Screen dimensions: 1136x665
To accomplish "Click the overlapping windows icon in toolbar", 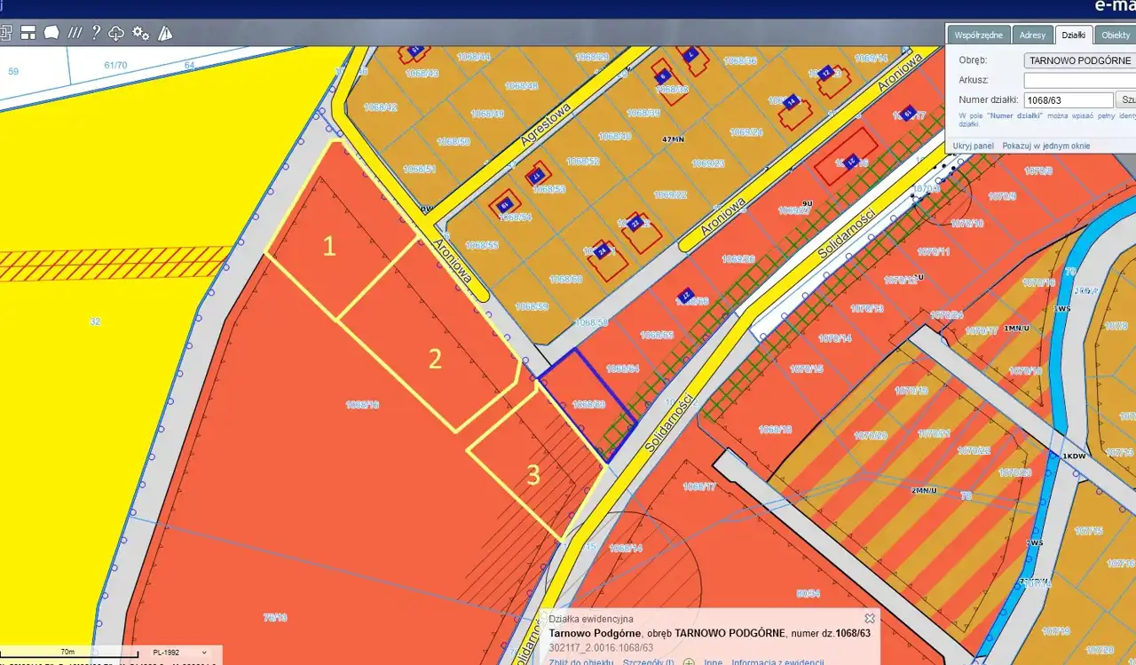I will coord(5,33).
